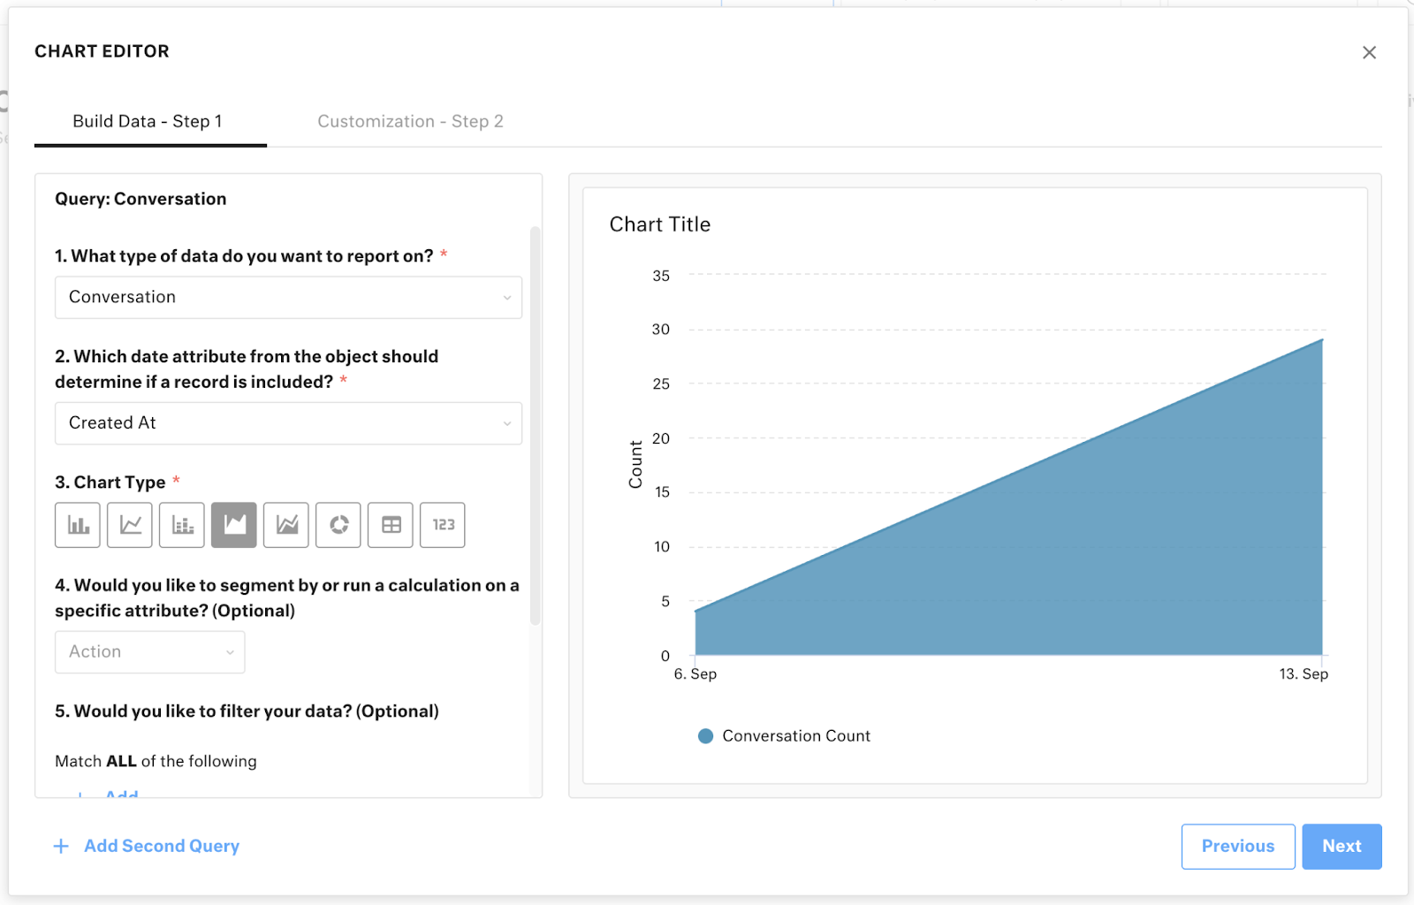The image size is (1414, 905).
Task: Toggle the Conversation Count legend item
Action: tap(783, 735)
